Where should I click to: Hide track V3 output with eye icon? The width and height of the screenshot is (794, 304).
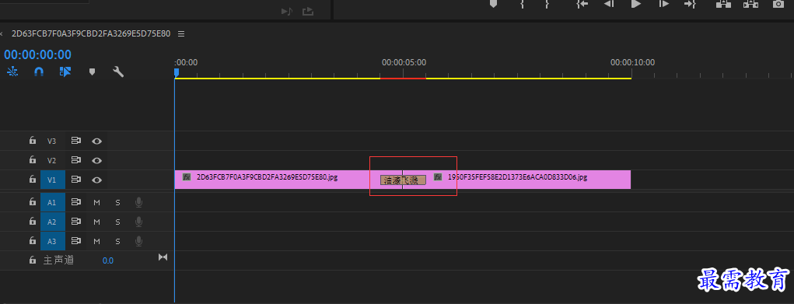tap(96, 141)
